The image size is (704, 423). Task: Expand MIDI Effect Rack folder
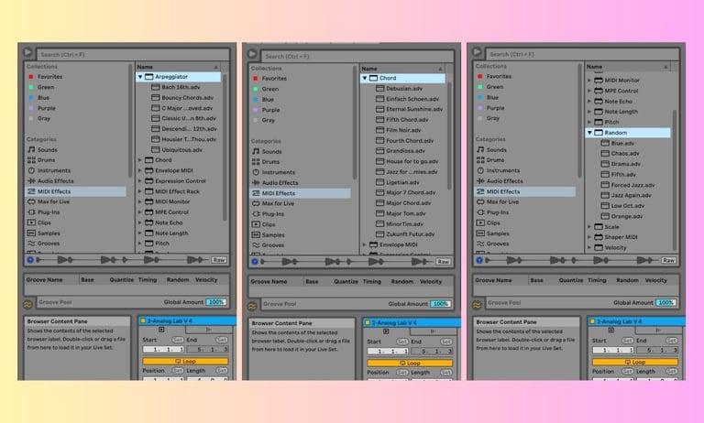tap(139, 191)
